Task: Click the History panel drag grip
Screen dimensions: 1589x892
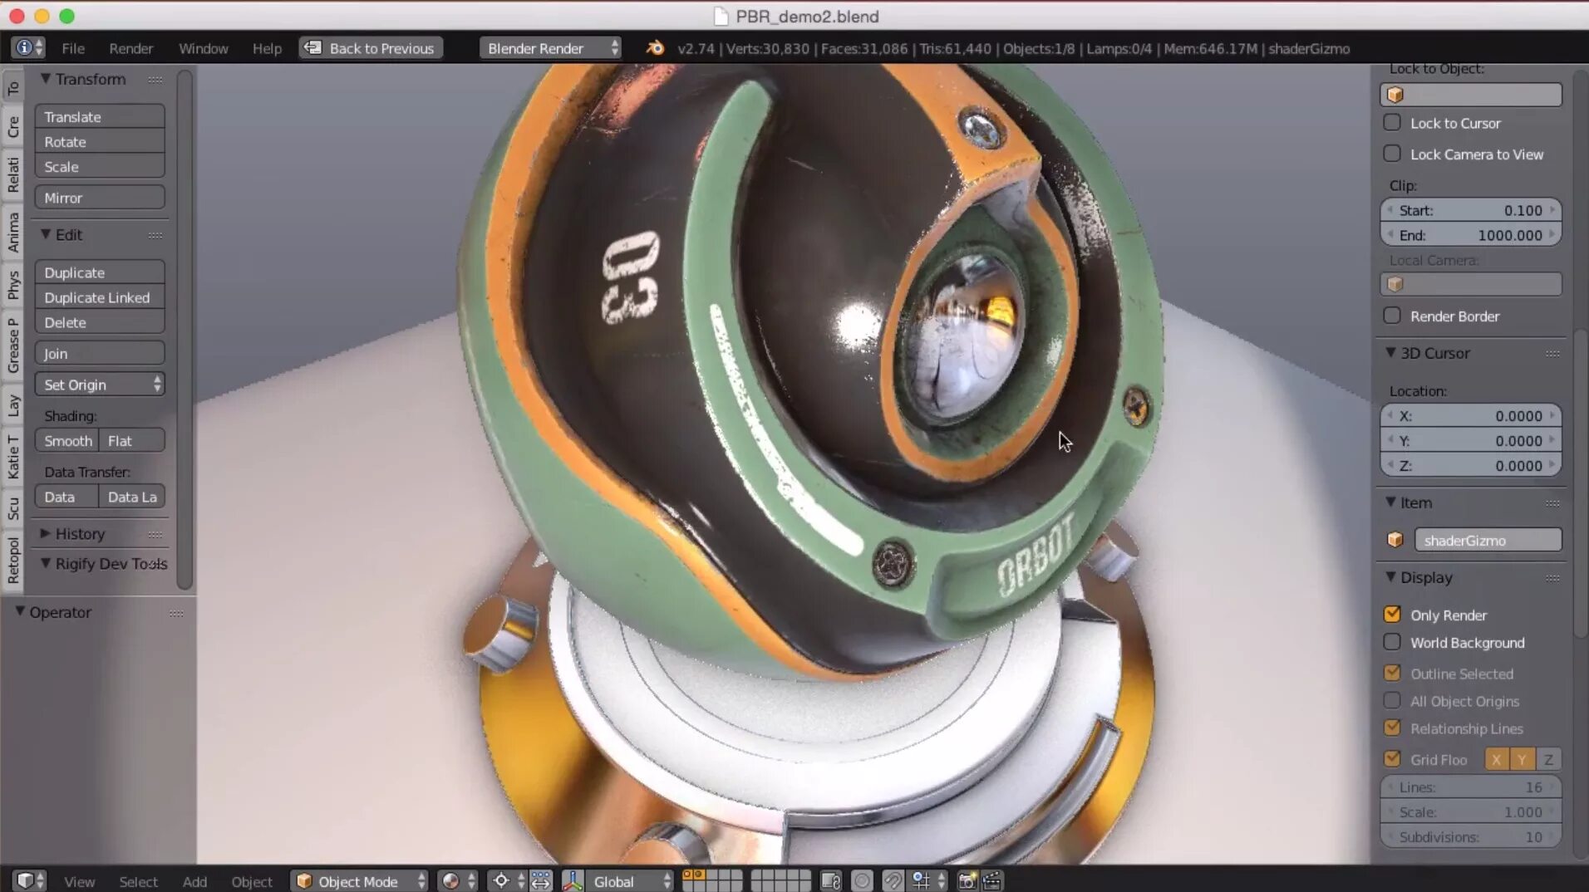Action: coord(155,534)
